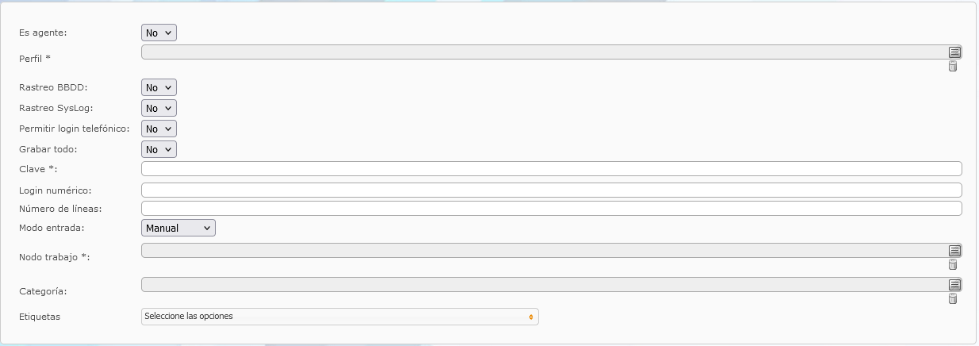The width and height of the screenshot is (979, 346).
Task: Clear Categoría field with trash icon
Action: (953, 298)
